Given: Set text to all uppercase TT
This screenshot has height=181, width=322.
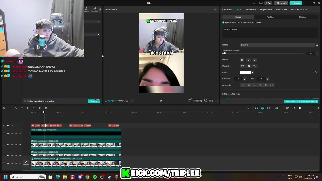Looking at the screenshot, I should pyautogui.click(x=243, y=66).
